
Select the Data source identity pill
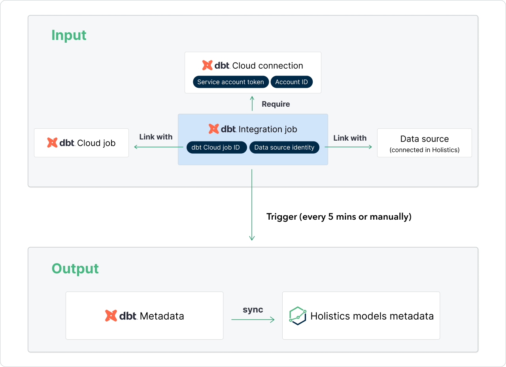click(x=284, y=147)
